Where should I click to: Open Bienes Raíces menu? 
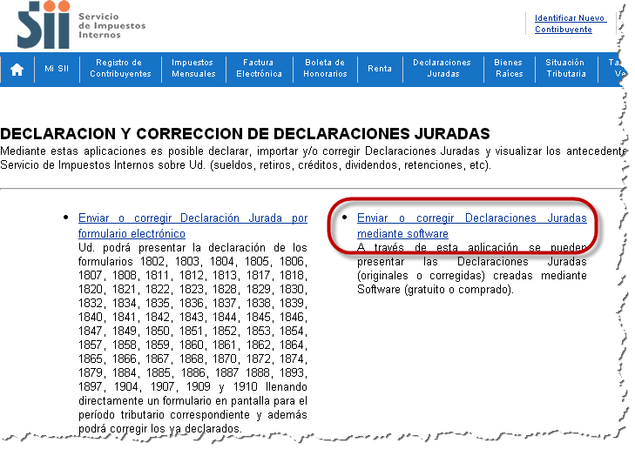(509, 68)
